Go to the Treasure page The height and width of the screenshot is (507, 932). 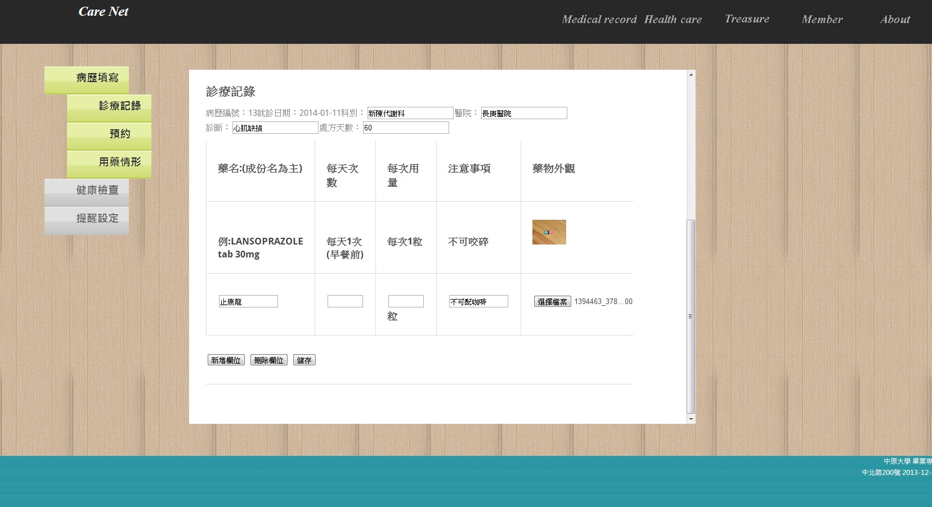click(x=747, y=19)
